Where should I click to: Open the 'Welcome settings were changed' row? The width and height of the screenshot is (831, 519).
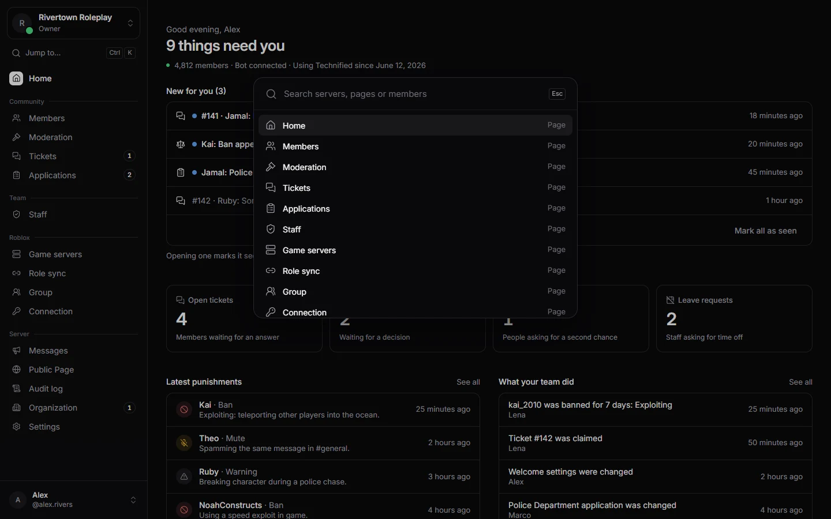(656, 476)
